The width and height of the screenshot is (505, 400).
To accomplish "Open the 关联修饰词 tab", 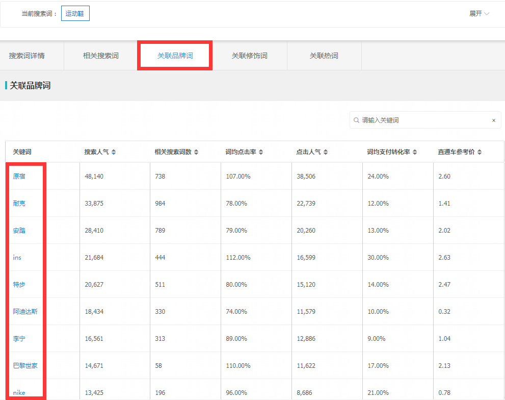I will 250,56.
